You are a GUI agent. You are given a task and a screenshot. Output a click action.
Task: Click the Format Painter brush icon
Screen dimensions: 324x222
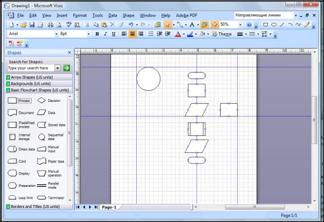tap(121, 25)
